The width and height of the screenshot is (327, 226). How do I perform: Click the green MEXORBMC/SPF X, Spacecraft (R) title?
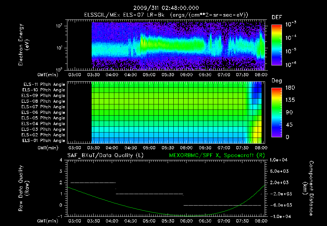pyautogui.click(x=217, y=155)
